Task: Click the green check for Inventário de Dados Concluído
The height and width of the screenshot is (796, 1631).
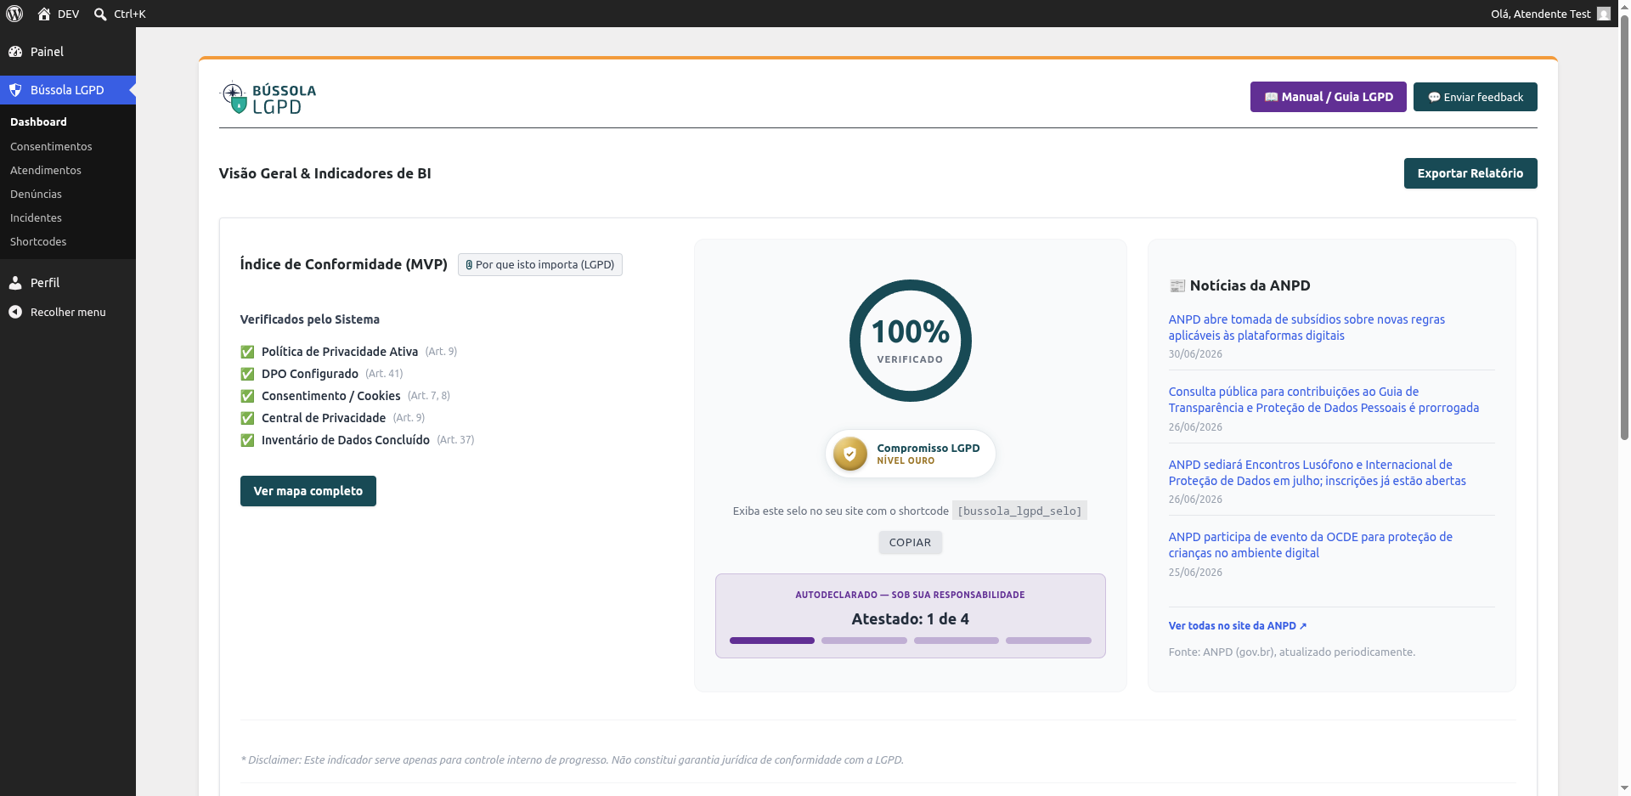Action: coord(247,440)
